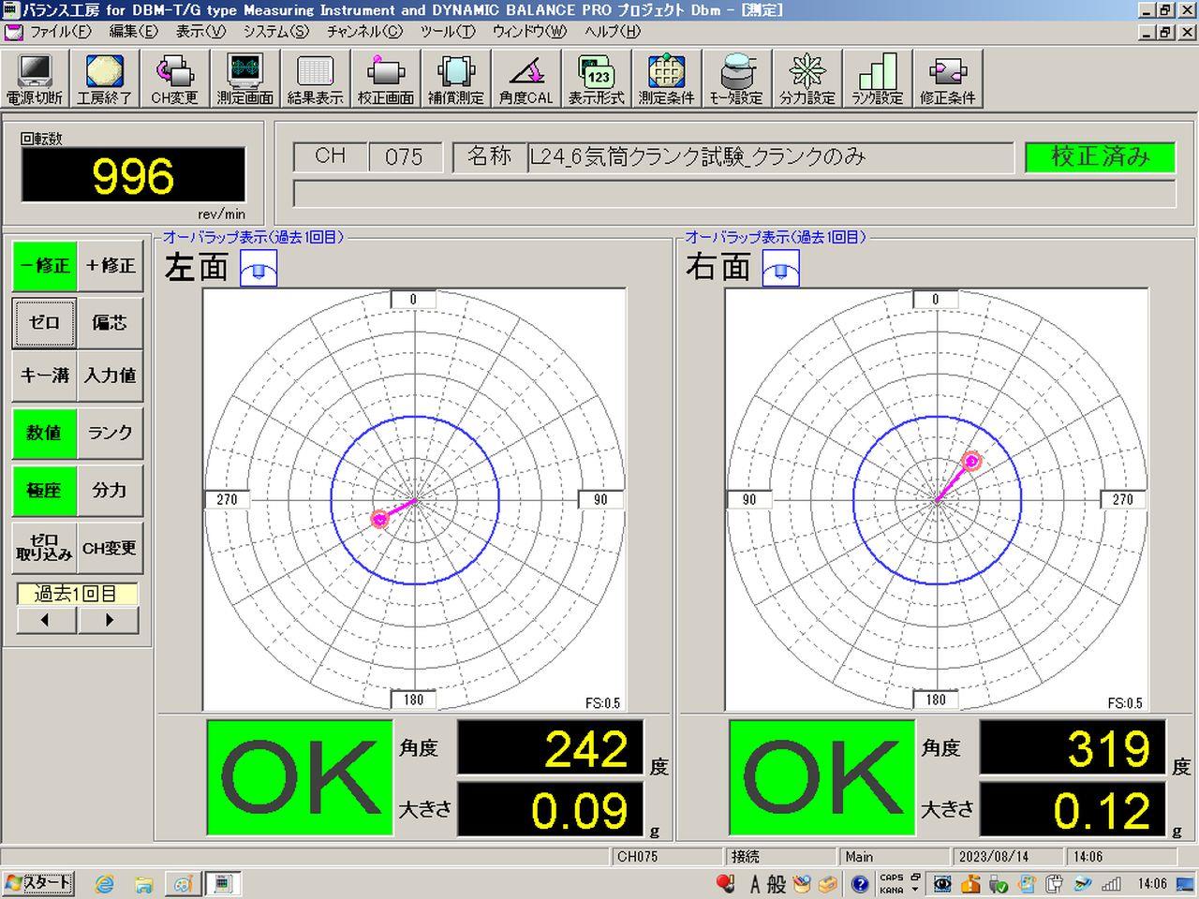The width and height of the screenshot is (1199, 899).
Task: Click the safely remove hardware tray icon
Action: (x=999, y=883)
